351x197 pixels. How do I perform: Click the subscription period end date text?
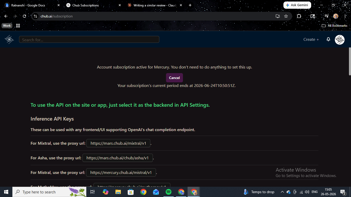click(177, 86)
